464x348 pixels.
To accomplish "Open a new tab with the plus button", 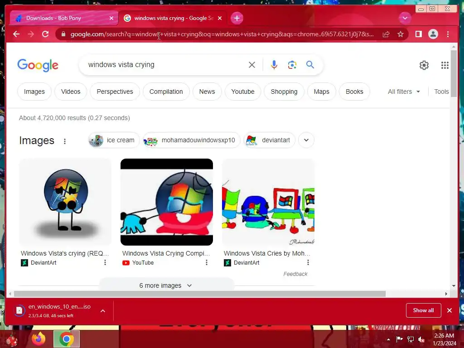I will coord(237,18).
